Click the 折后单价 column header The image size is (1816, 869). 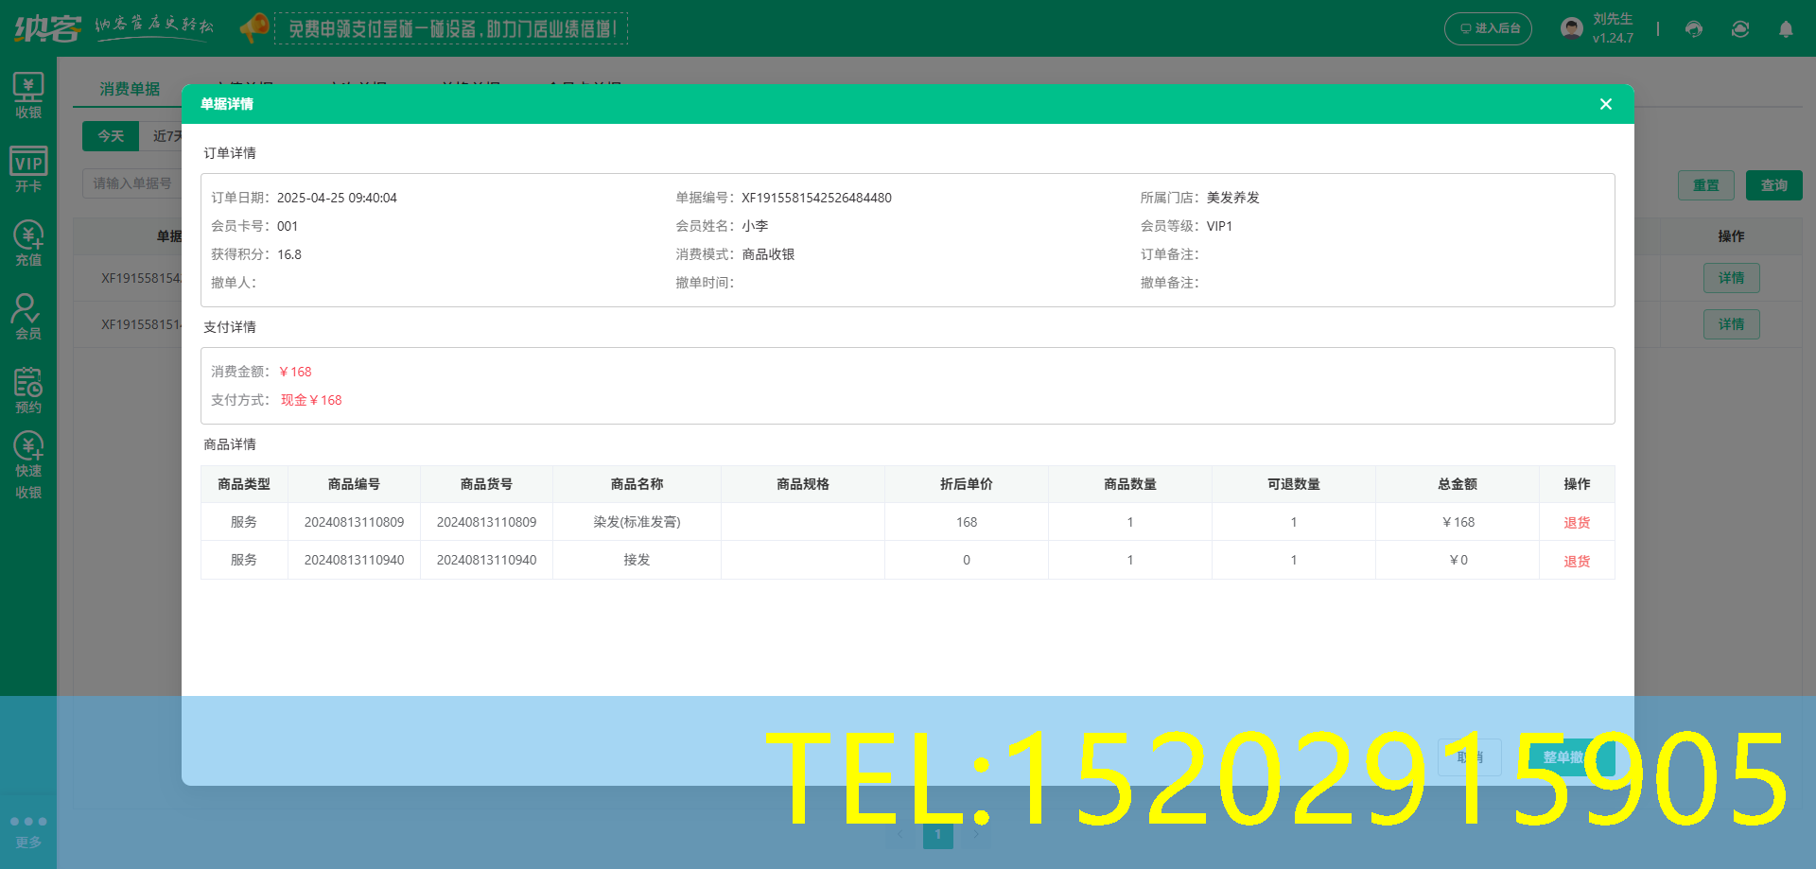(967, 484)
